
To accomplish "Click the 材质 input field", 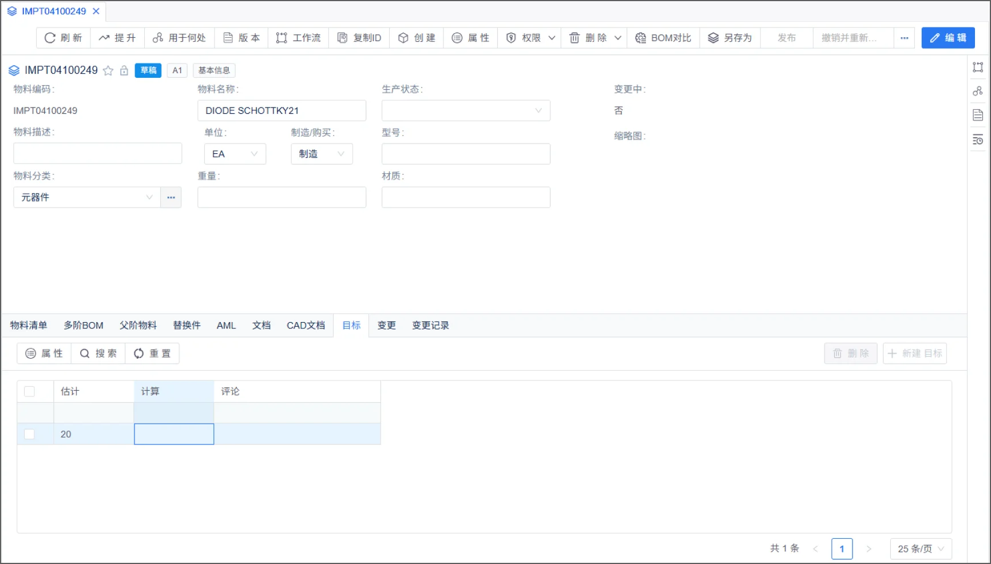I will [466, 197].
